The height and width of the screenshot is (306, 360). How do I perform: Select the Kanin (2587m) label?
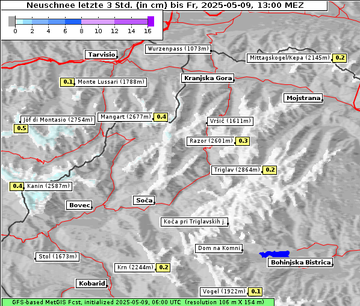pos(48,186)
